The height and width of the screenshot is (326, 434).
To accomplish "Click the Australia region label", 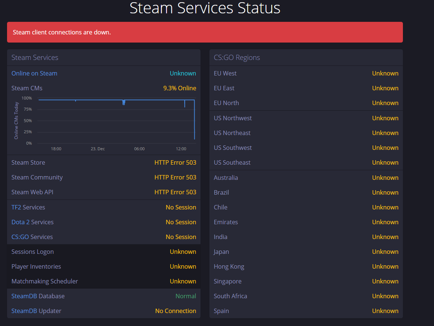I will tap(226, 178).
